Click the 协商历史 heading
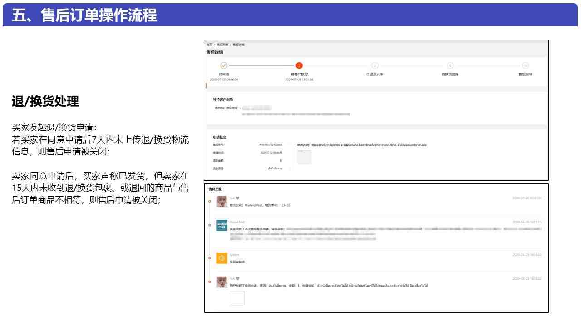This screenshot has width=581, height=327. click(x=215, y=189)
